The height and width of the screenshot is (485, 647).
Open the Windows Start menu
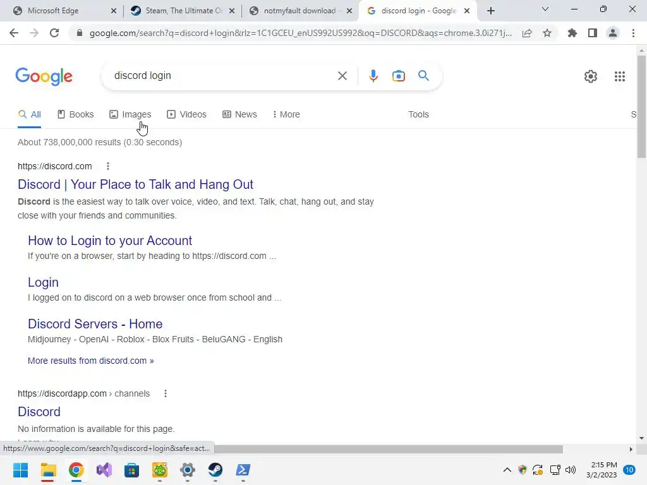coord(20,470)
